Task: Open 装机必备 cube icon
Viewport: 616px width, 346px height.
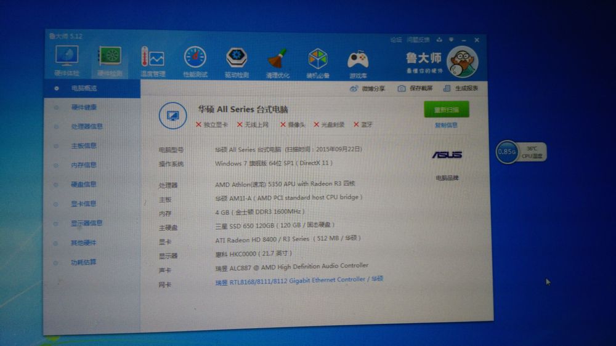Action: 318,59
